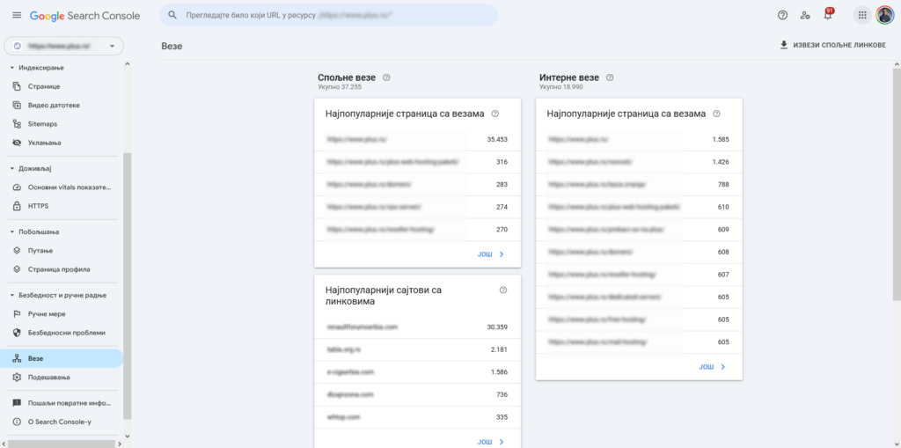Screen dimensions: 901x448
Task: Open the hamburger main menu
Action: click(17, 16)
